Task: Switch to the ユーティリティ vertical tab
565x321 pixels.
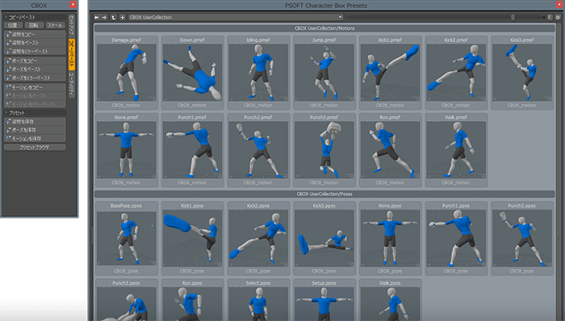Action: click(x=71, y=85)
